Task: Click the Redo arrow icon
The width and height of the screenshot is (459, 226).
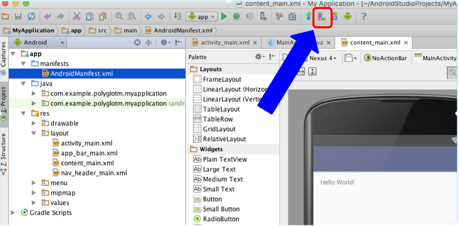Action: point(60,16)
